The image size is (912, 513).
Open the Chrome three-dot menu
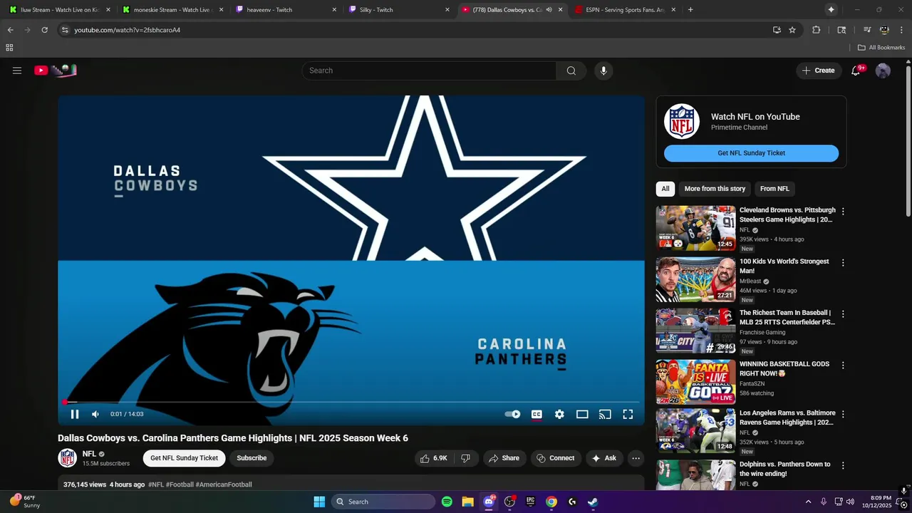(901, 30)
